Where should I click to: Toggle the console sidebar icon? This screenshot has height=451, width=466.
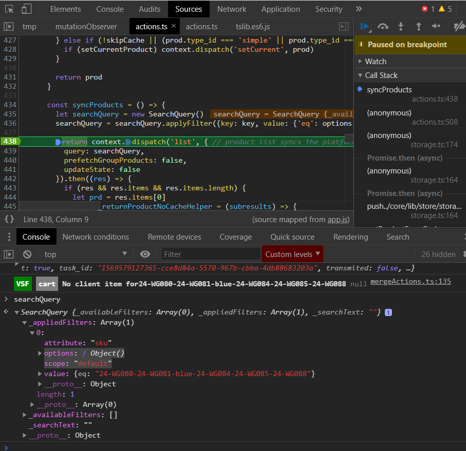pos(9,254)
